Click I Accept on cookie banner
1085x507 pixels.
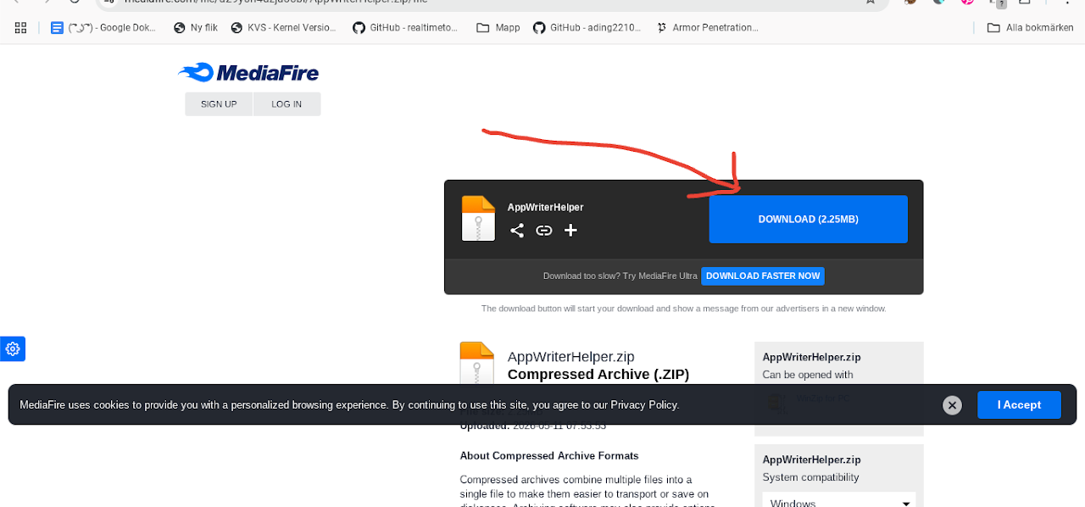point(1019,404)
